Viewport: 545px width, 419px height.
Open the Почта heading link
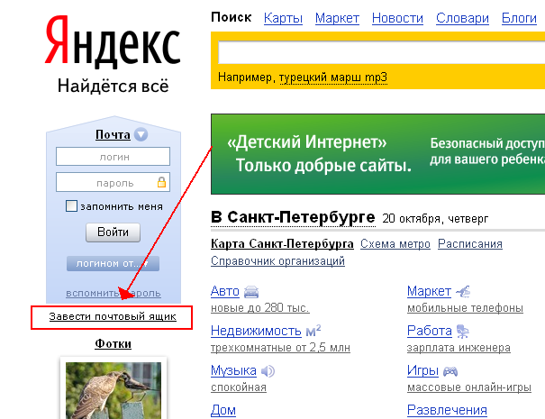pos(113,134)
